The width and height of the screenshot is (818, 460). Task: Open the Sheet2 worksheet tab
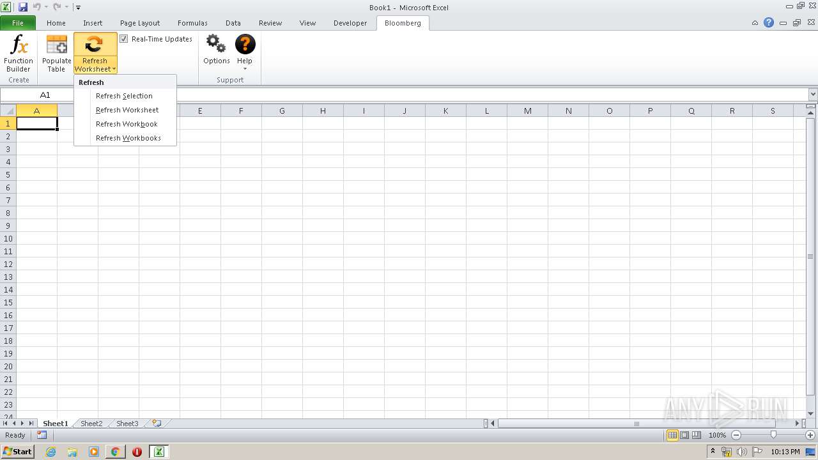pyautogui.click(x=91, y=424)
